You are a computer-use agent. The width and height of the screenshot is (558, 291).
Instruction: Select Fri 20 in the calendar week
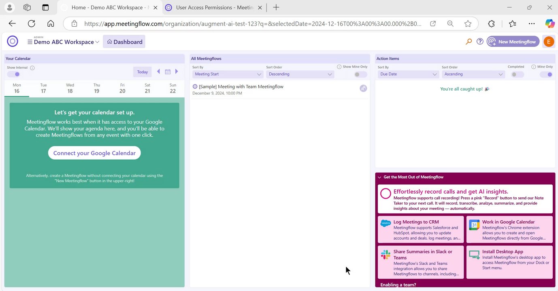(122, 88)
